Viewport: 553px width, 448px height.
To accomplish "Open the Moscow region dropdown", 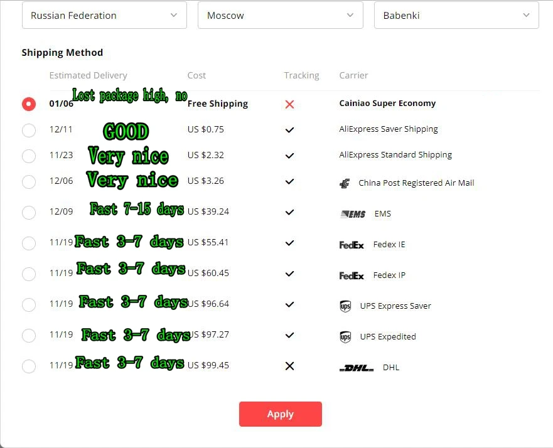I will pyautogui.click(x=281, y=15).
